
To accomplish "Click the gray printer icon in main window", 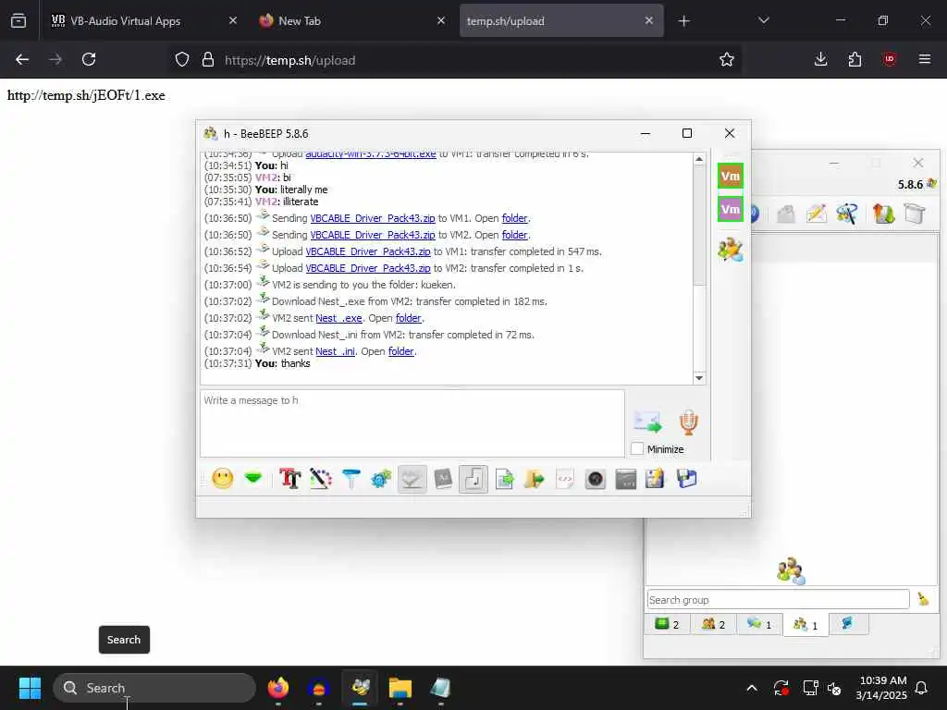I will click(785, 214).
